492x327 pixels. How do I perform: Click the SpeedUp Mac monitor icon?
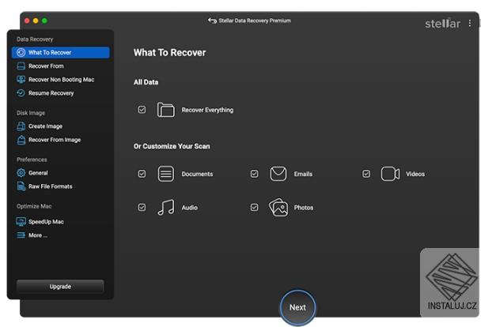[x=21, y=222]
